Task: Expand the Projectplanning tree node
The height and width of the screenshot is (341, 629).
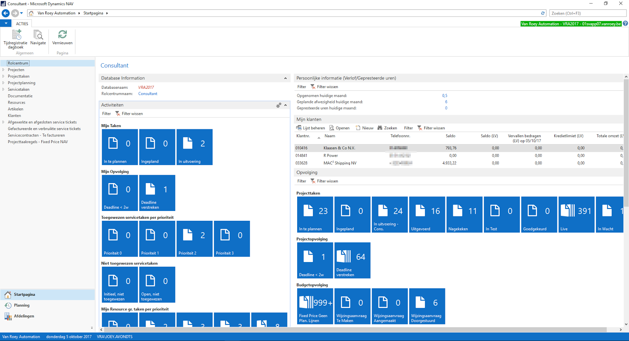Action: coord(4,83)
